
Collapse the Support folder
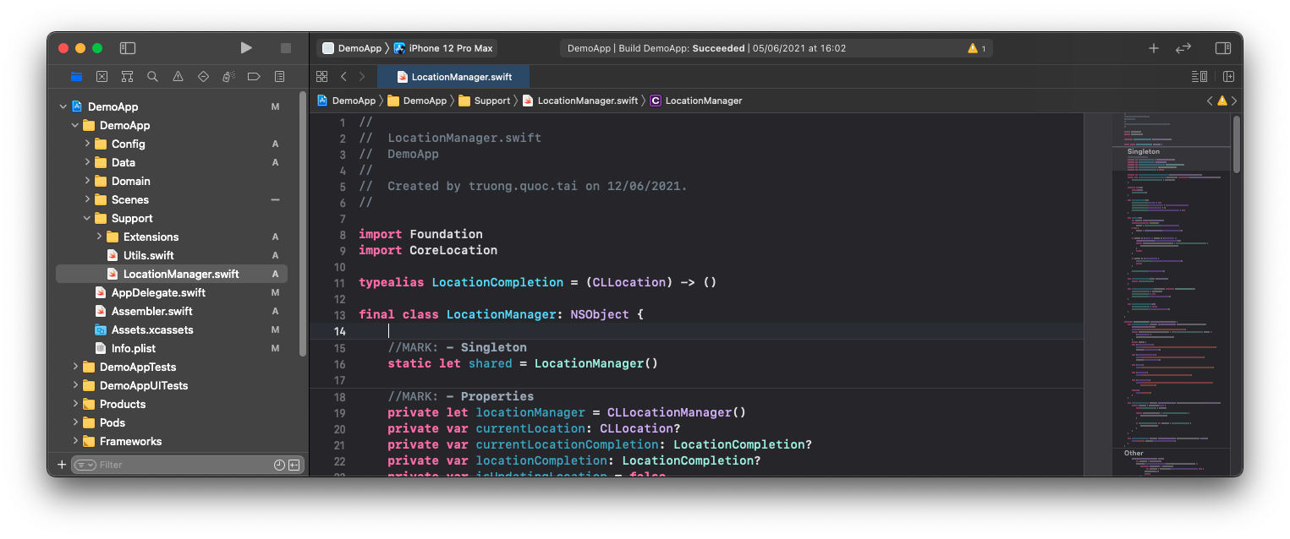point(88,218)
